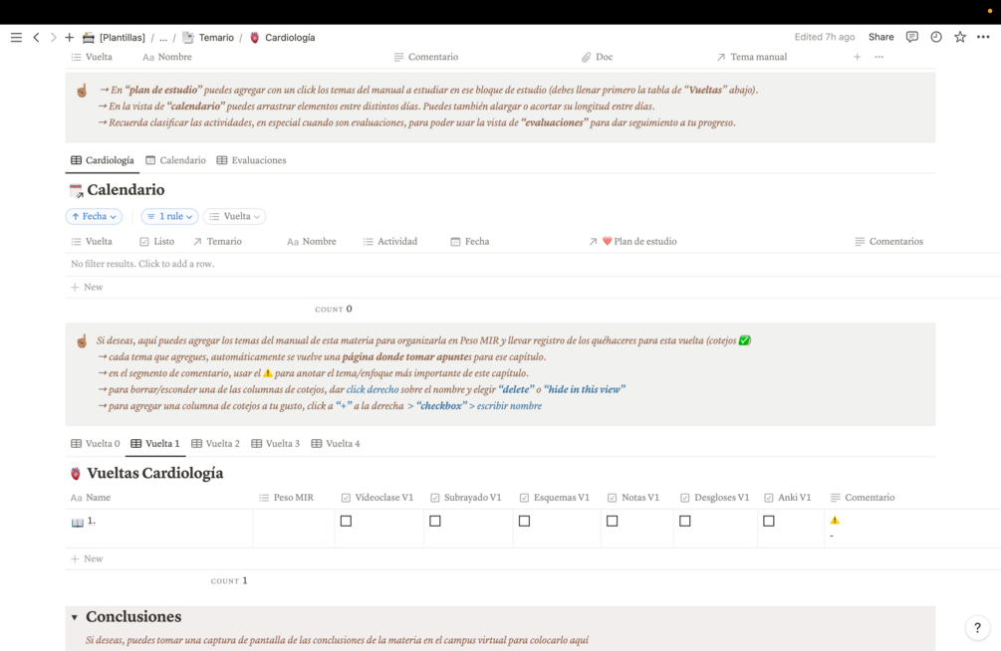The width and height of the screenshot is (1001, 651).
Task: Switch to the Vueltas 0 tab
Action: coord(96,444)
